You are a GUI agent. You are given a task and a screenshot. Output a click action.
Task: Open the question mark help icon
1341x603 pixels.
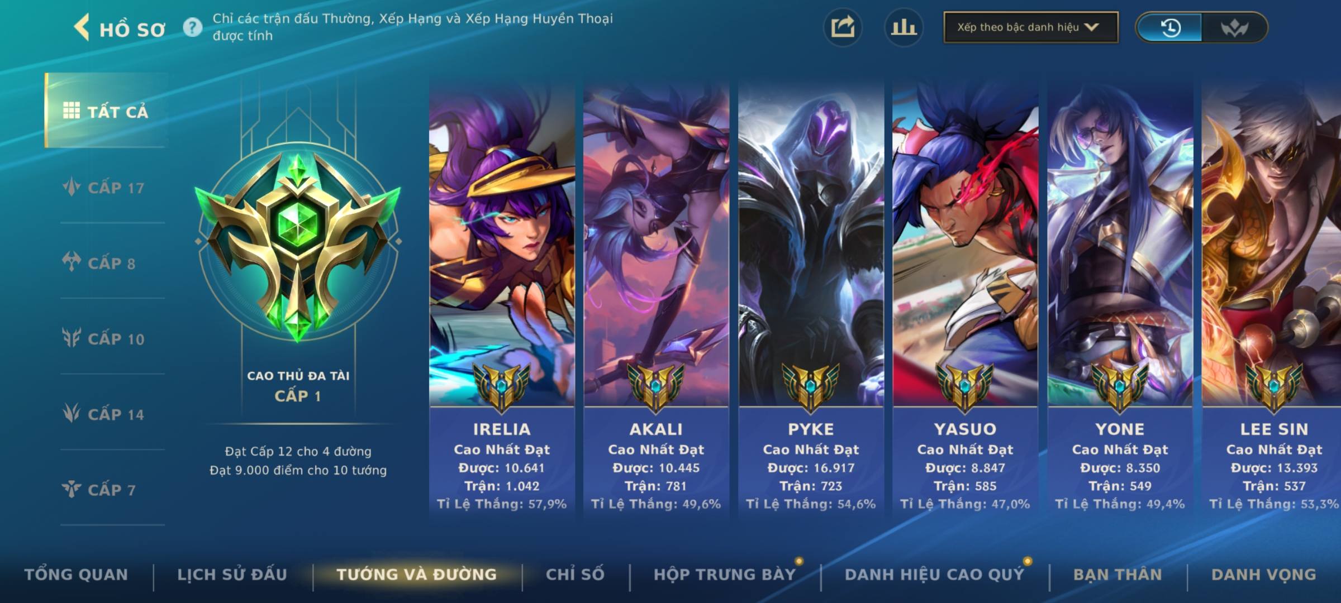click(x=193, y=27)
